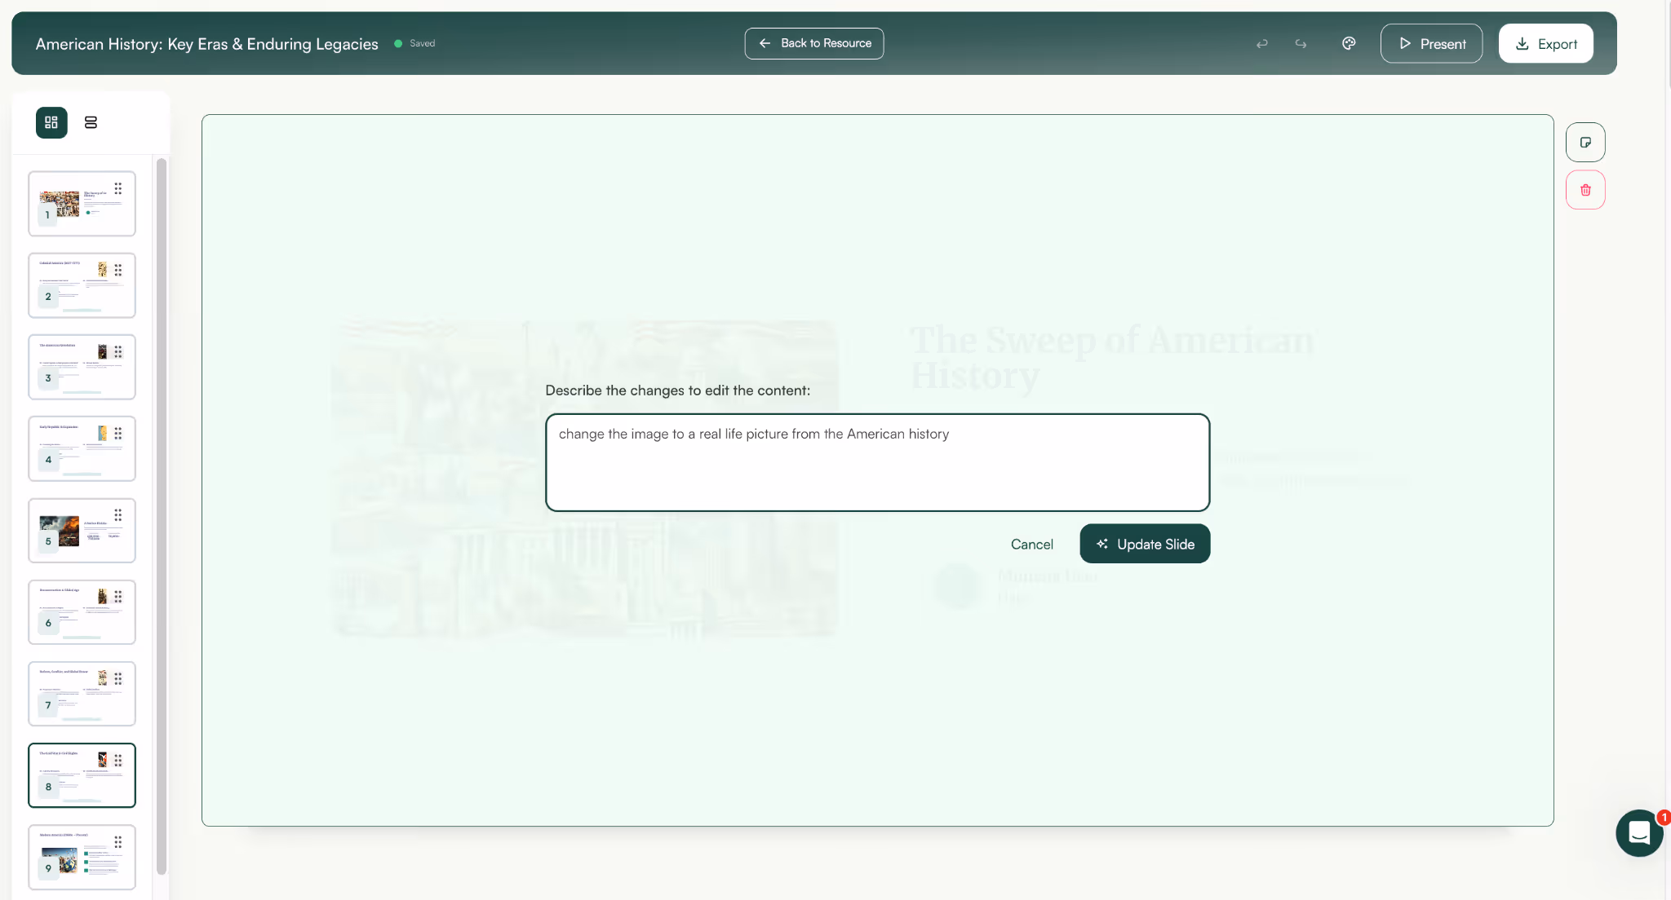Click the redo arrow icon

click(x=1301, y=44)
